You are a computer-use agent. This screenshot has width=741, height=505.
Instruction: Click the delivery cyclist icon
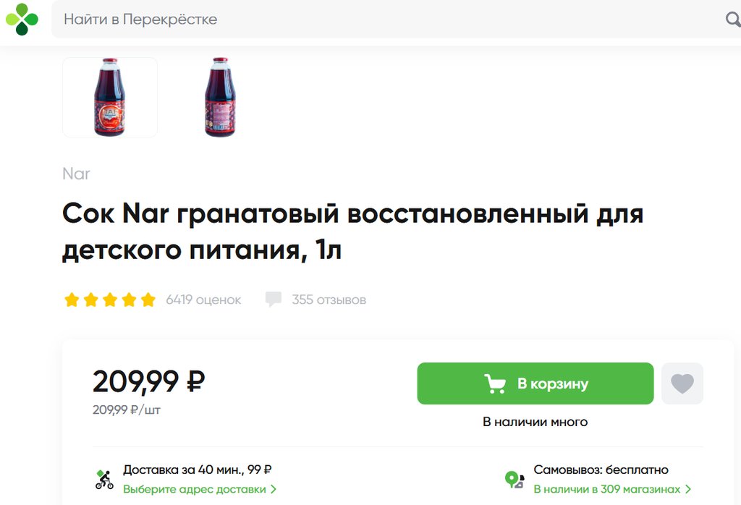[104, 479]
